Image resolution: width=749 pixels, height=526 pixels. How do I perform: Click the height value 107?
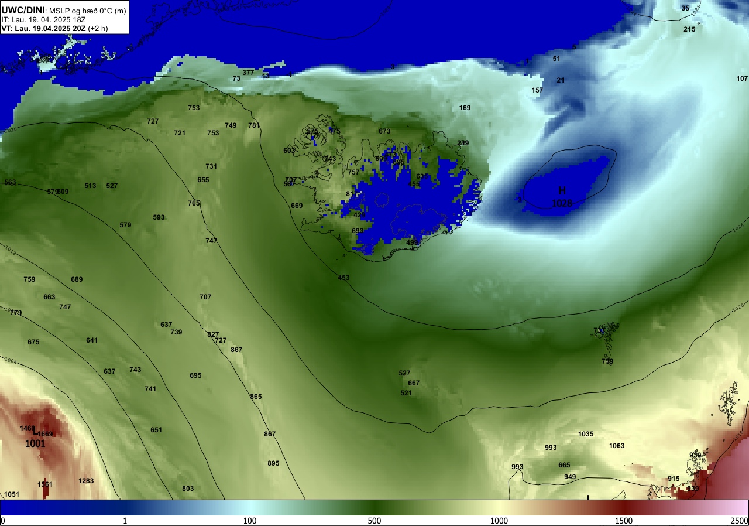click(x=742, y=78)
